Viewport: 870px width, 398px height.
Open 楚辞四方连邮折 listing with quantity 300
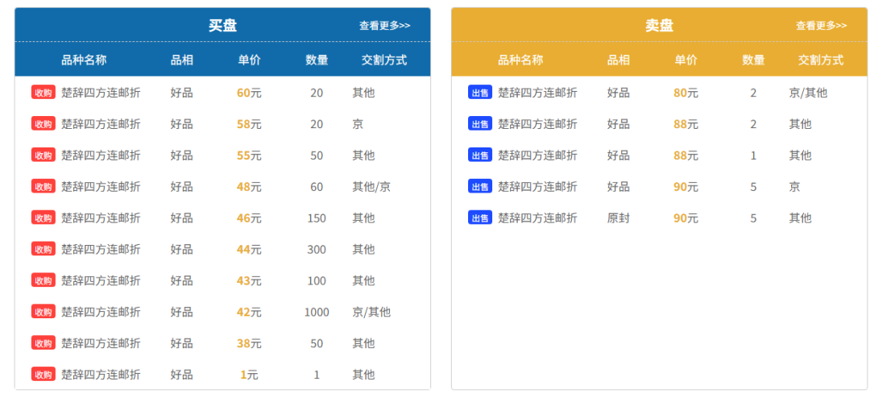pyautogui.click(x=101, y=249)
